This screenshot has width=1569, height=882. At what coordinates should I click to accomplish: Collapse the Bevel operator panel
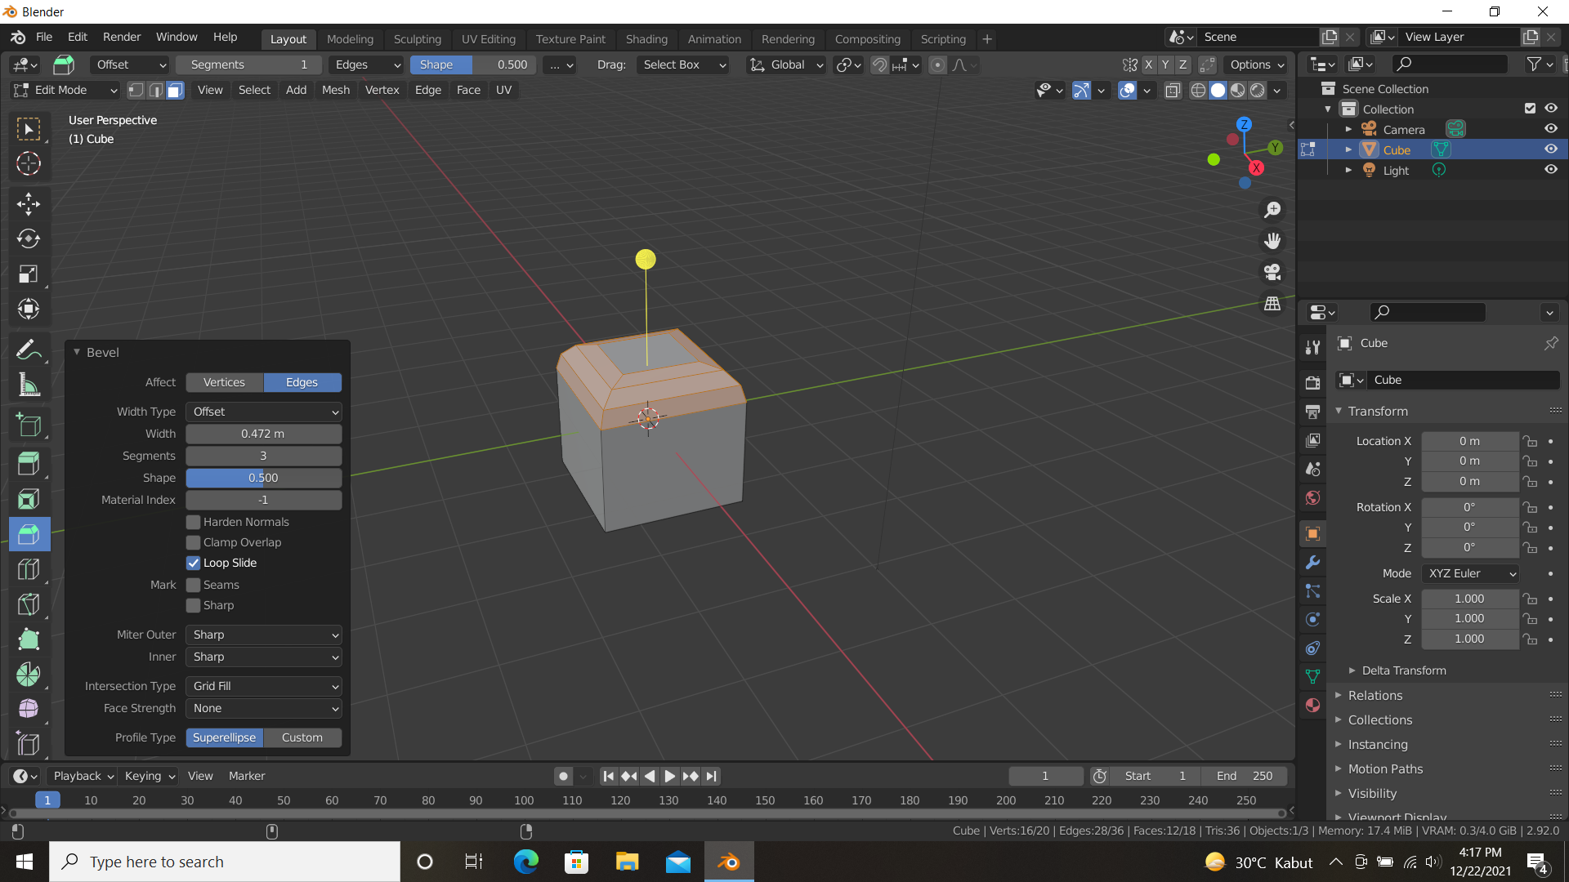77,352
